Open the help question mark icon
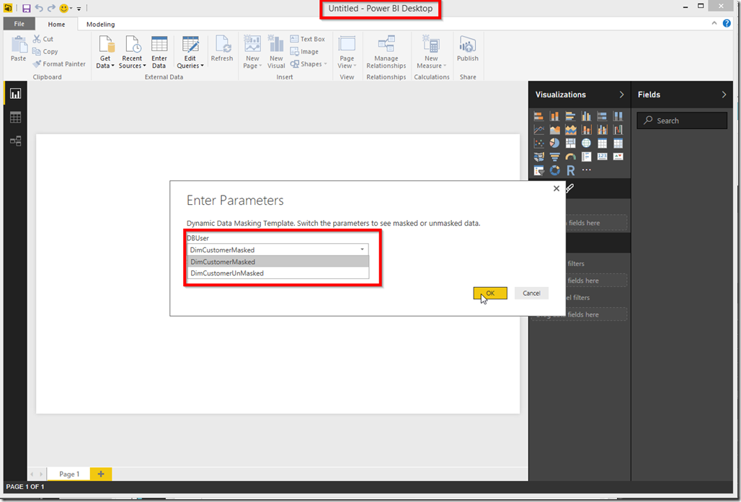The height and width of the screenshot is (502, 741). [727, 23]
